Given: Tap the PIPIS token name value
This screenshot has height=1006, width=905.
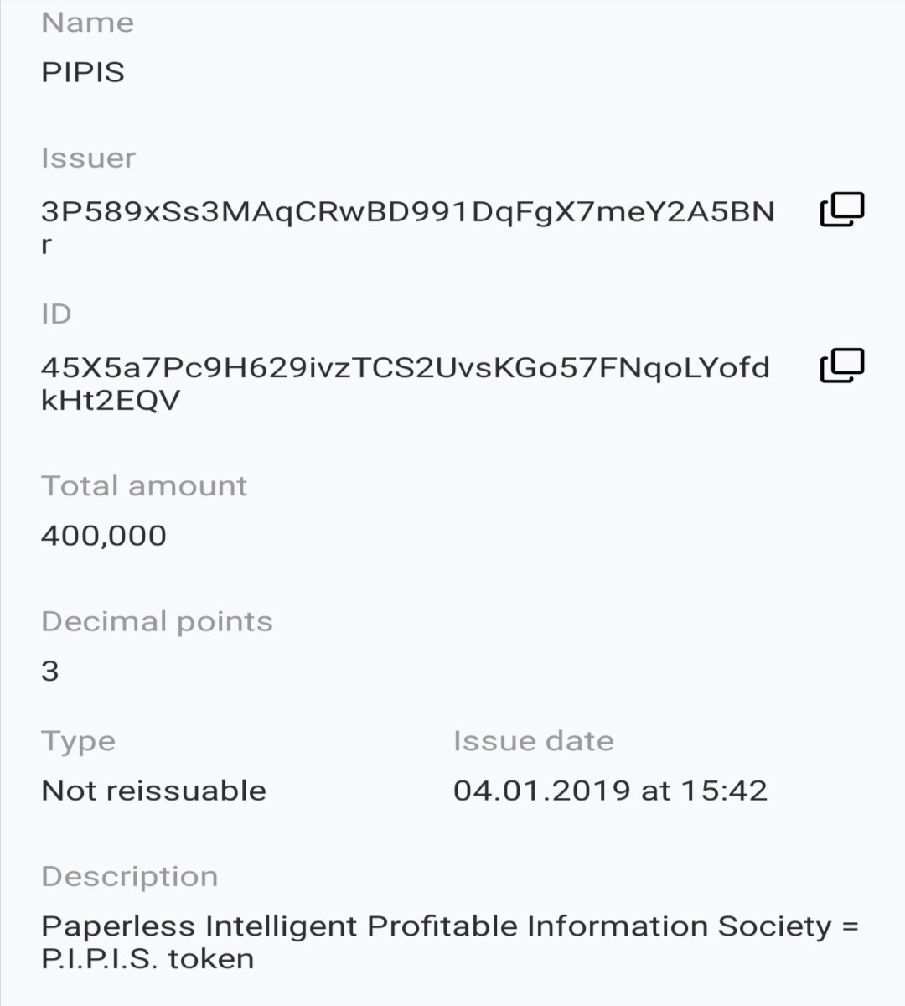Looking at the screenshot, I should pyautogui.click(x=83, y=72).
